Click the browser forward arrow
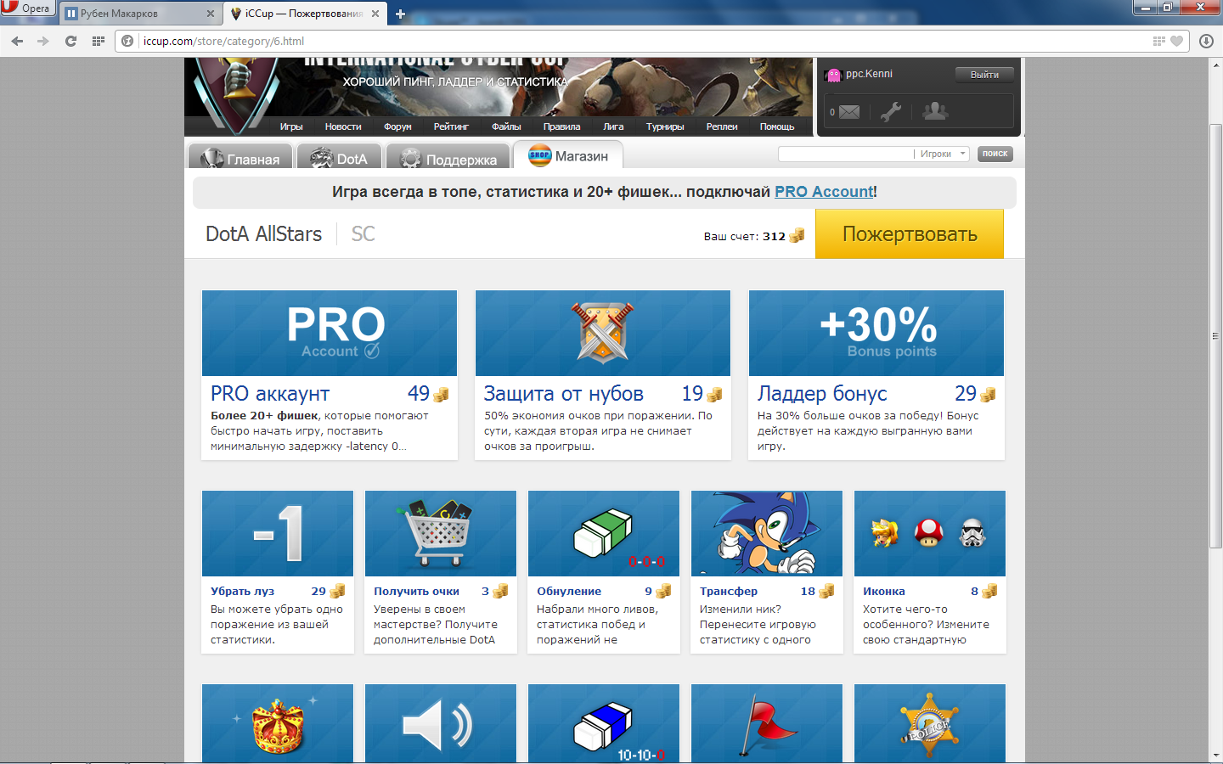The image size is (1223, 764). (43, 41)
